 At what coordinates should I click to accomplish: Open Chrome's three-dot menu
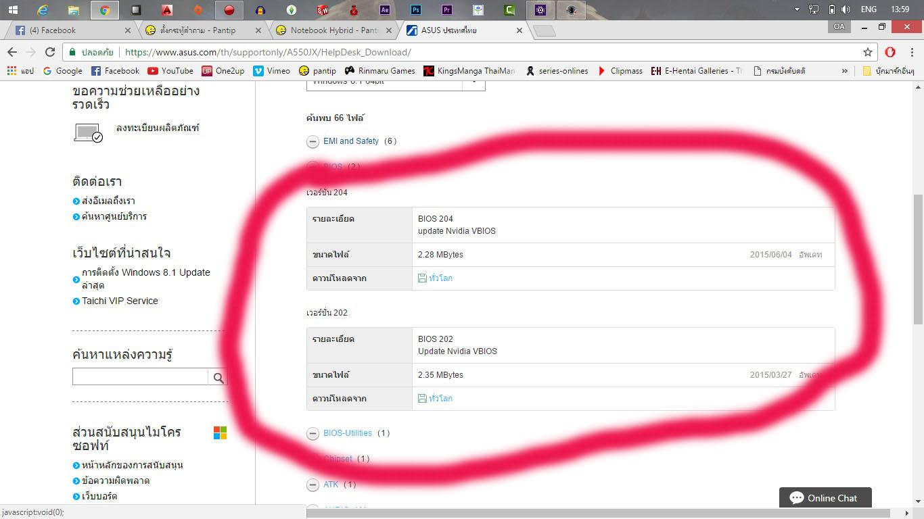(911, 52)
